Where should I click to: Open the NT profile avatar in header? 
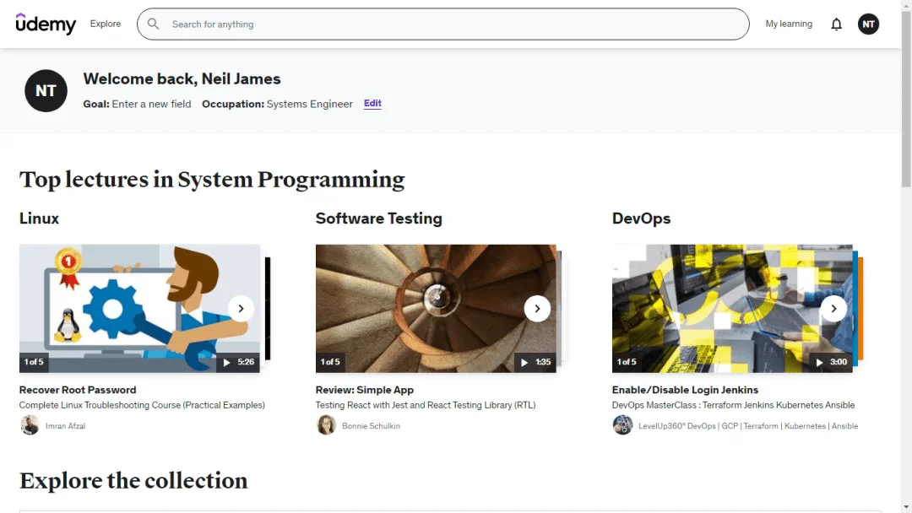868,24
